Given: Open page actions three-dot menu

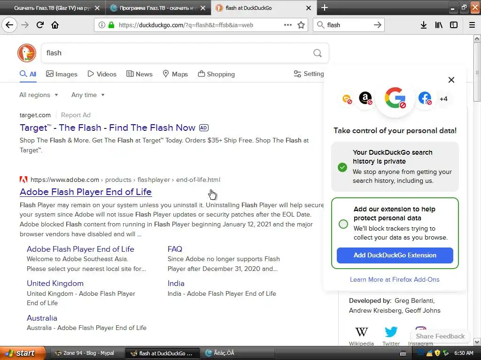Looking at the screenshot, I should coord(288,25).
